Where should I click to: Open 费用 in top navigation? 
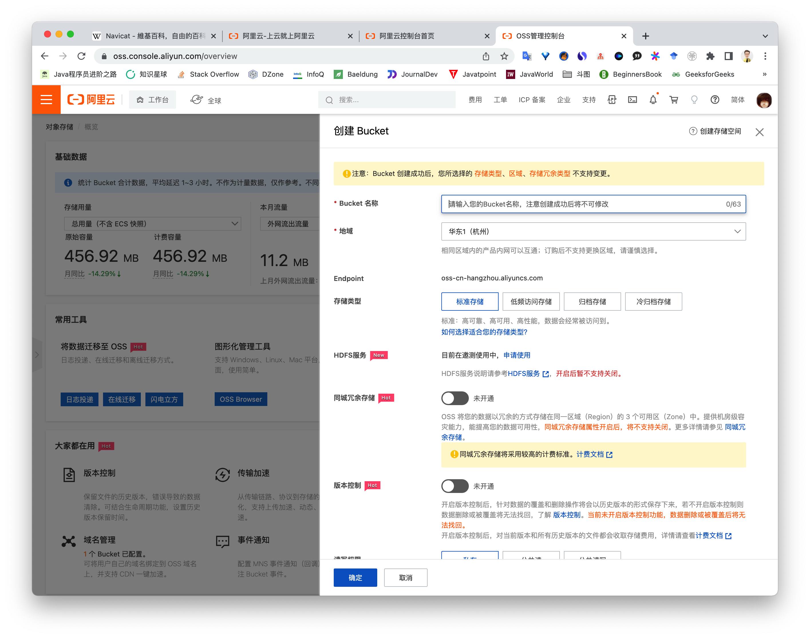[475, 100]
